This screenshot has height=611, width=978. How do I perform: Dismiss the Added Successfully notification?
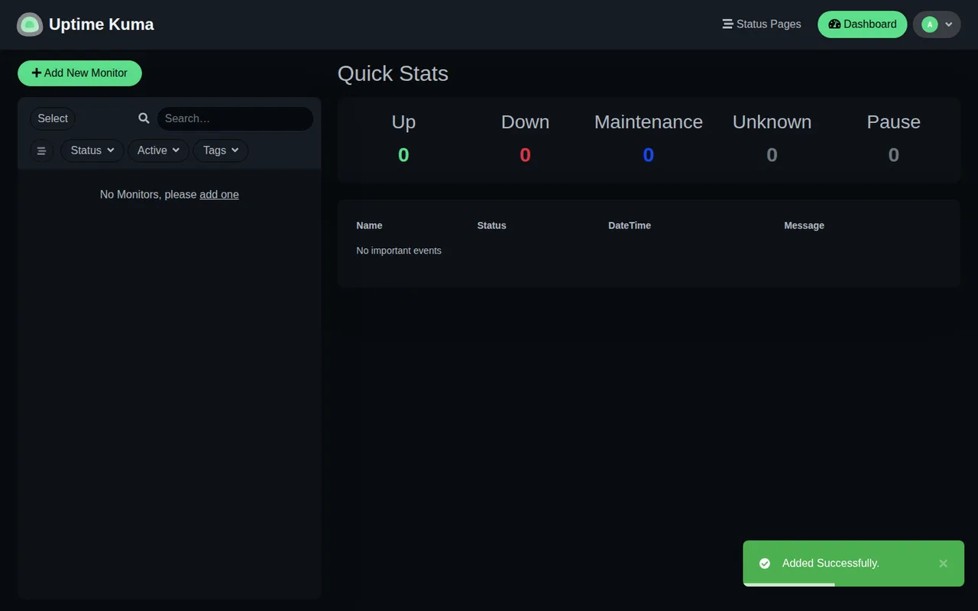[x=943, y=564]
